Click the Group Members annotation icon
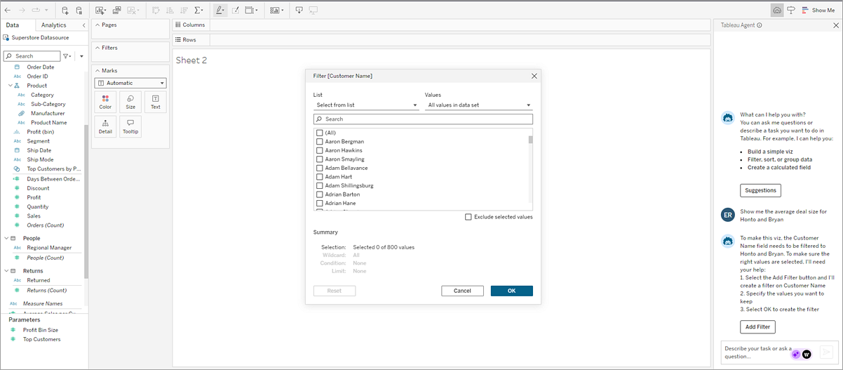Viewport: 843px width, 370px height. [x=236, y=11]
